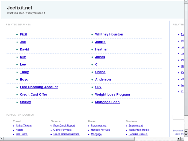This screenshot has height=141, width=188.
Task: Click the arrow bullet next to Whitney Houston
Action: coord(92,34)
